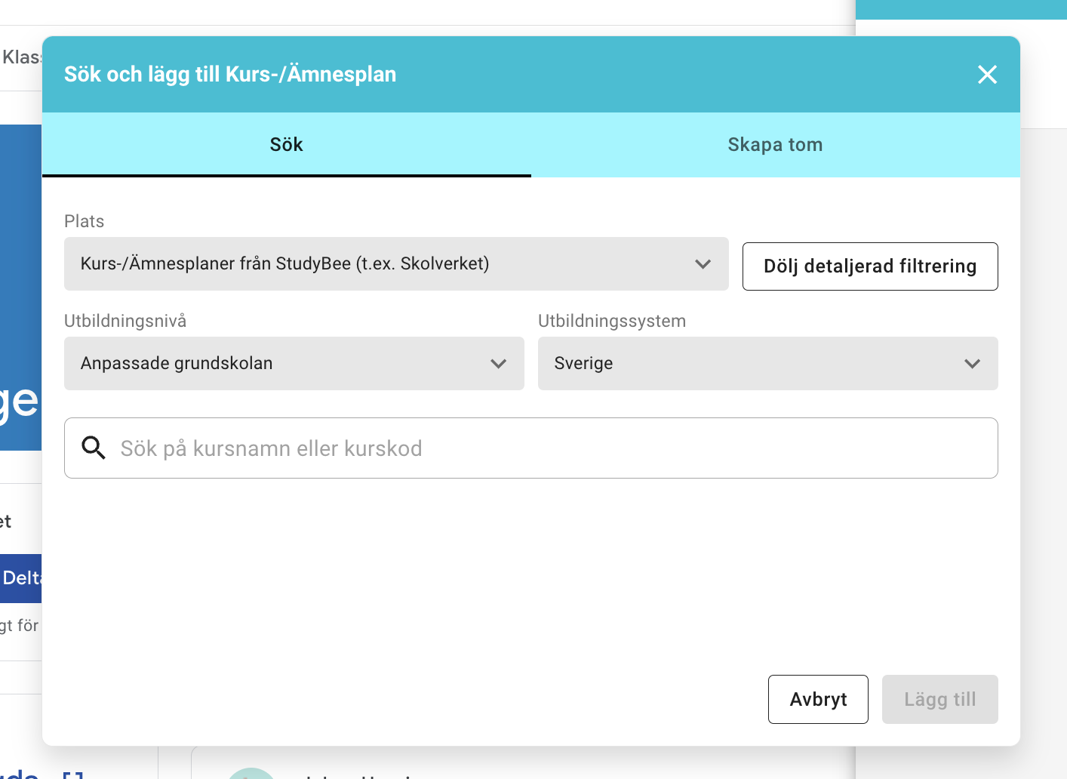Image resolution: width=1067 pixels, height=779 pixels.
Task: Click the chevron on the Plats field
Action: pyautogui.click(x=703, y=264)
